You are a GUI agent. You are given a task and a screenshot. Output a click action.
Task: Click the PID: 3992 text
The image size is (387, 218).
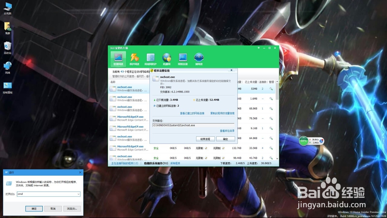[x=166, y=87]
